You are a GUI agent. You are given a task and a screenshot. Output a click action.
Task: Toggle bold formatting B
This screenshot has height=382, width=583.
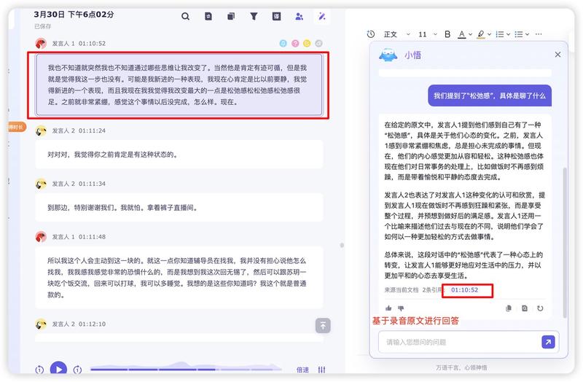pyautogui.click(x=447, y=34)
